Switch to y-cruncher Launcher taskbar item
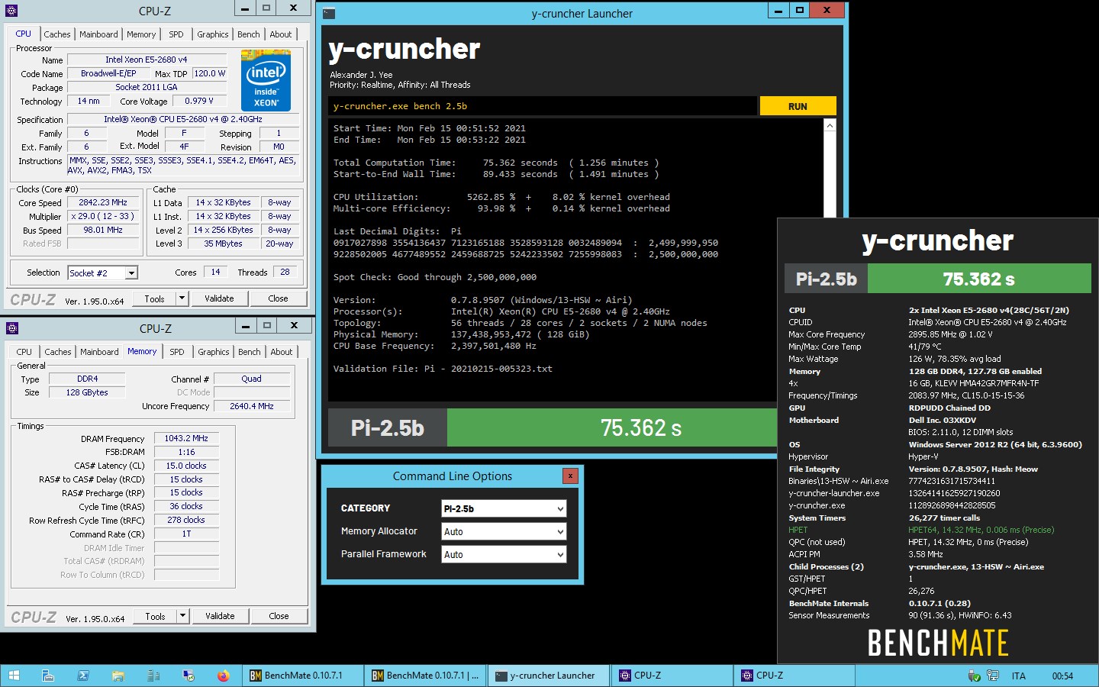 (x=549, y=676)
